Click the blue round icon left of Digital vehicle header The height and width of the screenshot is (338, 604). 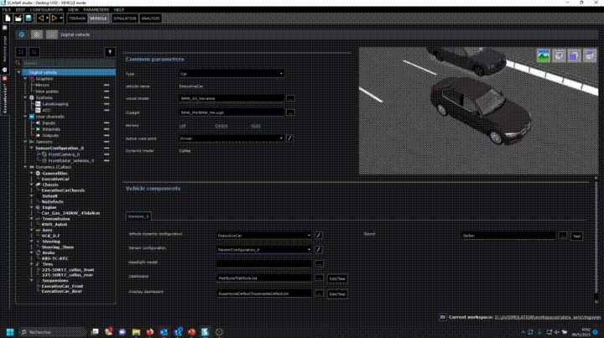pos(22,34)
